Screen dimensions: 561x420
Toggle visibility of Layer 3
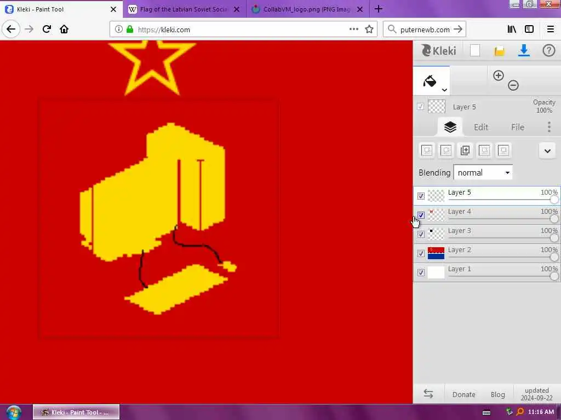(x=421, y=234)
